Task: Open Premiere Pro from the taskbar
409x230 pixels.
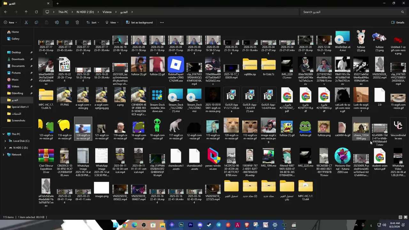Action: (x=190, y=225)
